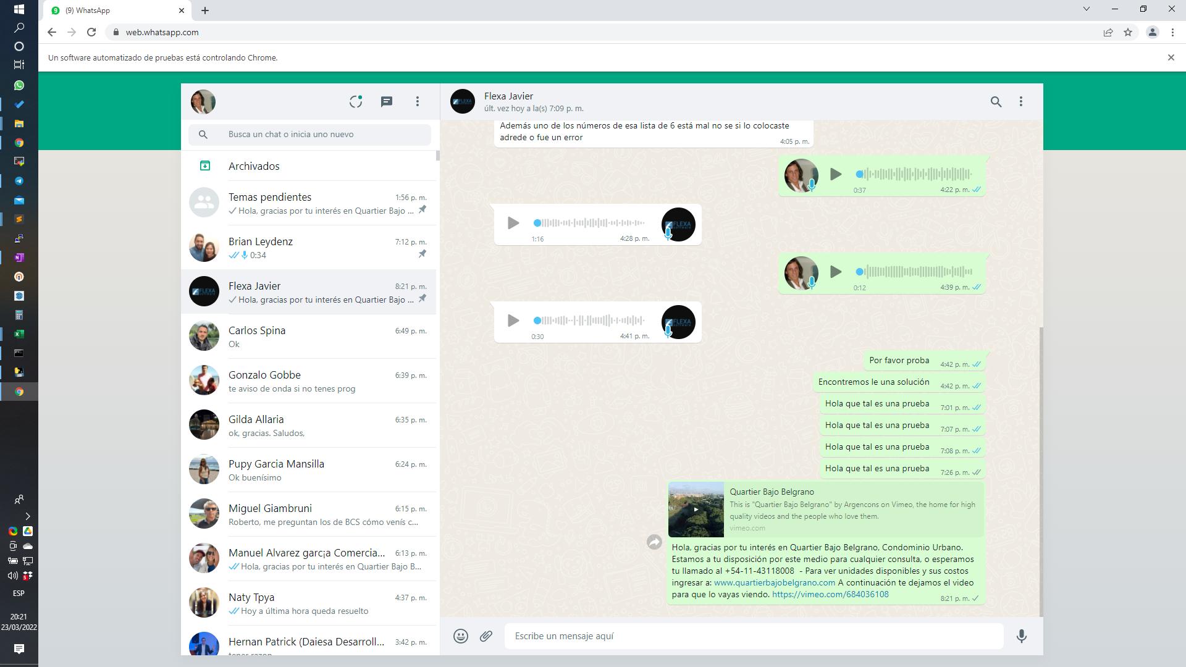This screenshot has height=667, width=1186.
Task: Open the Gonzalo Gobbe chat
Action: (309, 381)
